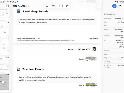This screenshot has height=93, width=124.
Task: Click the Page Size row label
Action: tap(107, 58)
